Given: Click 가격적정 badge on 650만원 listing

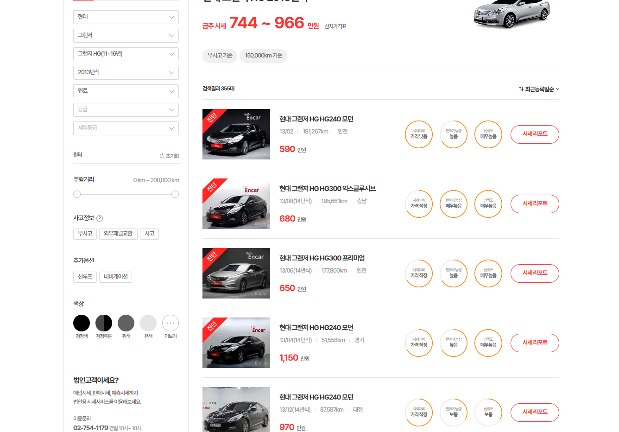Looking at the screenshot, I should pyautogui.click(x=419, y=273).
